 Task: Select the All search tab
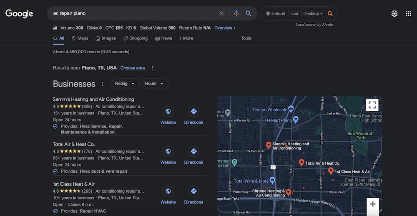tap(59, 38)
